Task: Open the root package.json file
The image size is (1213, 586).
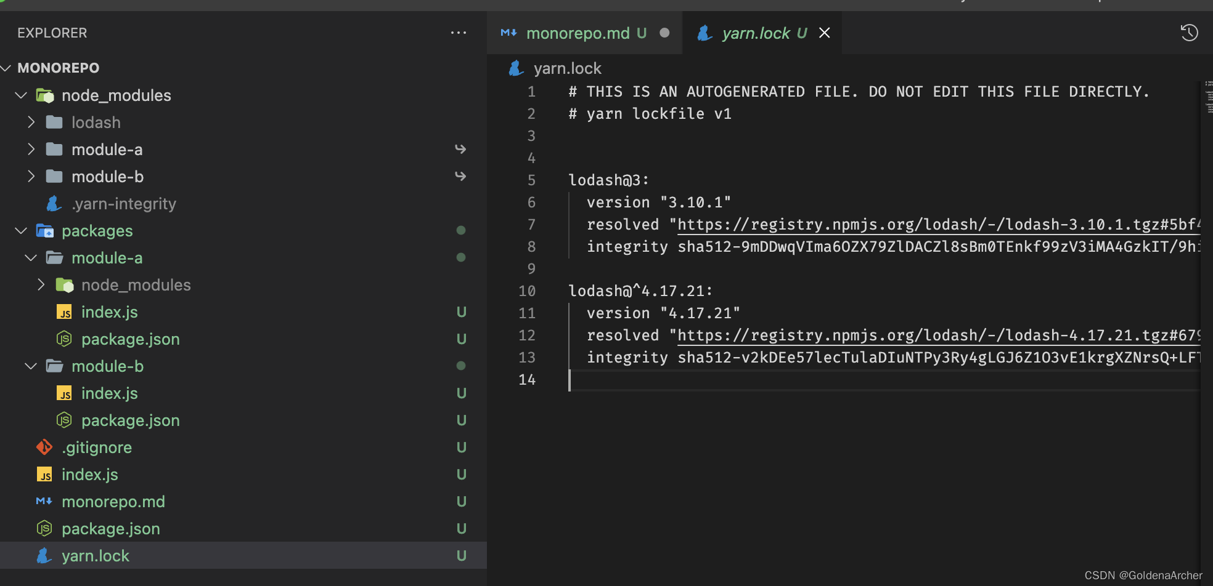Action: click(111, 529)
